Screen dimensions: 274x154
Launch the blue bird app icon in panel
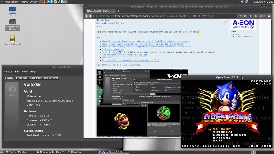[59, 2]
